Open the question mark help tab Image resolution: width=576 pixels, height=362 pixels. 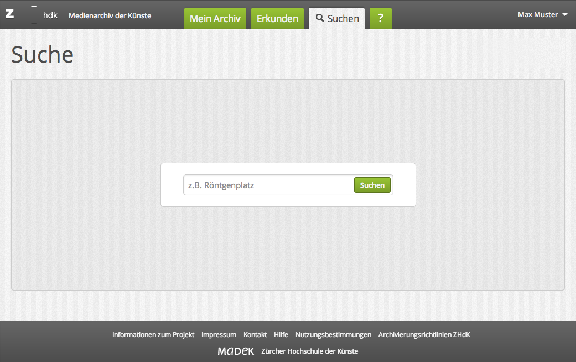pos(380,18)
